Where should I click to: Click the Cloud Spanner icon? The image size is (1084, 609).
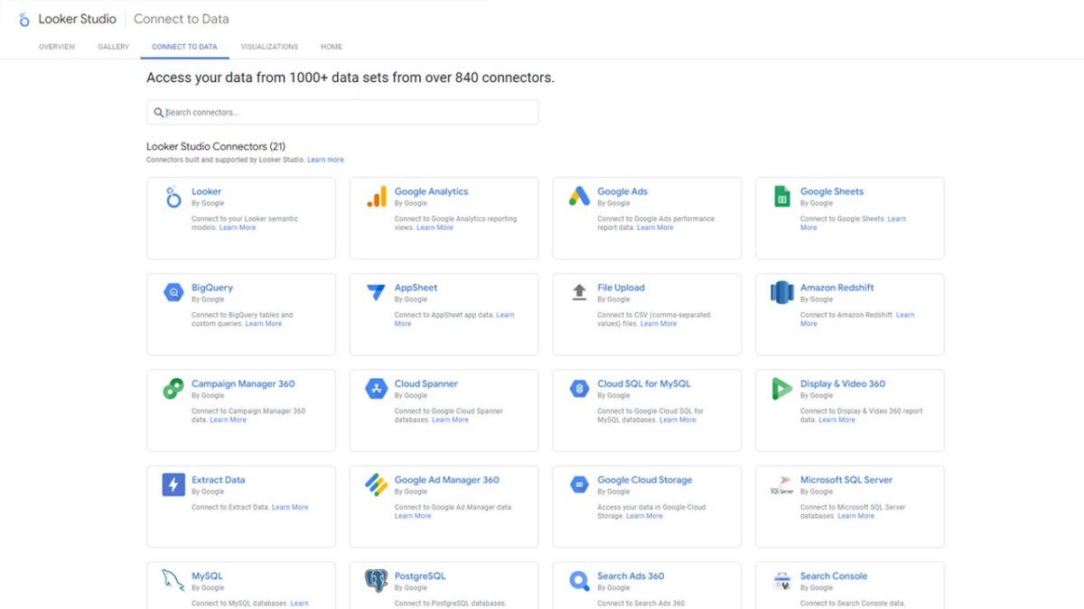tap(376, 389)
